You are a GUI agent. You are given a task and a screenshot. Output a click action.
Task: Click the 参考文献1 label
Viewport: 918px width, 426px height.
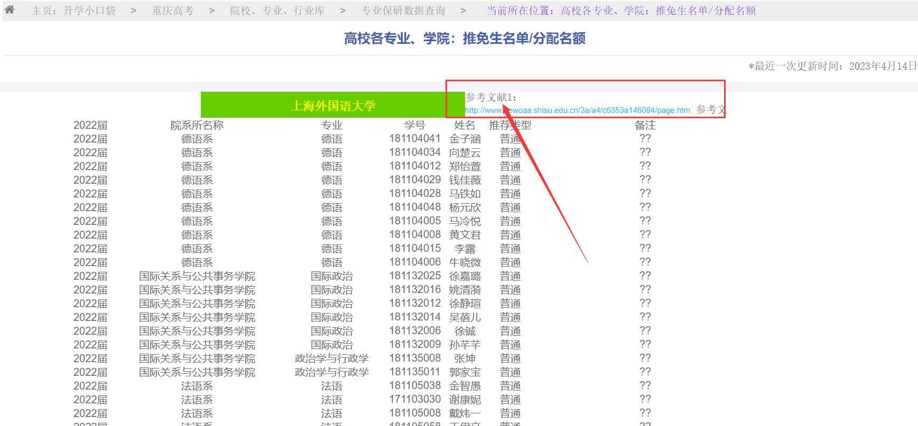(490, 97)
